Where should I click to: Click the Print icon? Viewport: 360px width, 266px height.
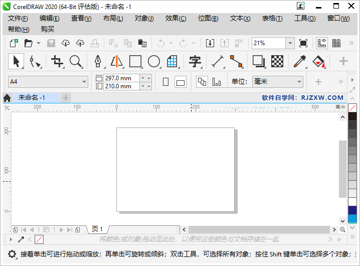coord(95,43)
